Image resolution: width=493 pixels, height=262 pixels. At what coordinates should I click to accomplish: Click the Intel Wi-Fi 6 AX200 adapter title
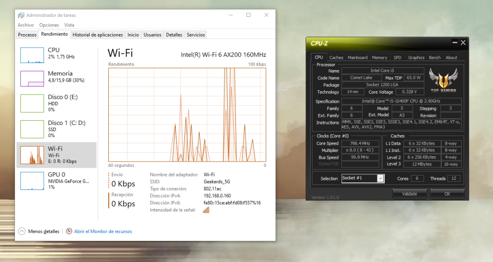pos(223,55)
